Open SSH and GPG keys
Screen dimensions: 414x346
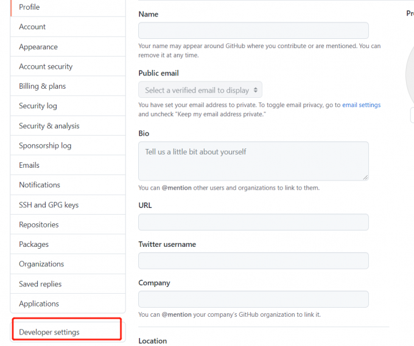(49, 205)
